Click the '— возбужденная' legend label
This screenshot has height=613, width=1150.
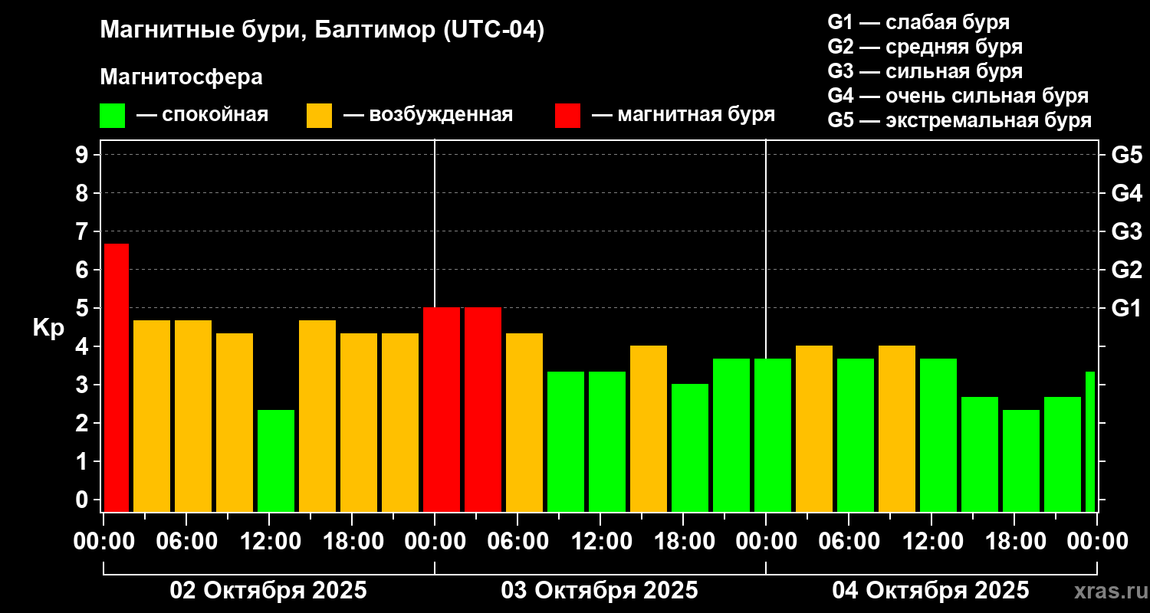coord(428,116)
